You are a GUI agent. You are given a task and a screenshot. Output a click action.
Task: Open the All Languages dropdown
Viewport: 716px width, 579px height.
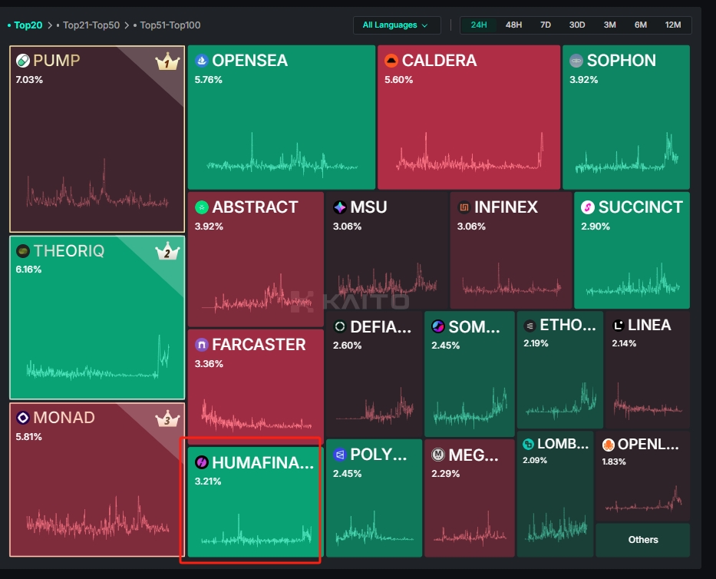coord(397,25)
